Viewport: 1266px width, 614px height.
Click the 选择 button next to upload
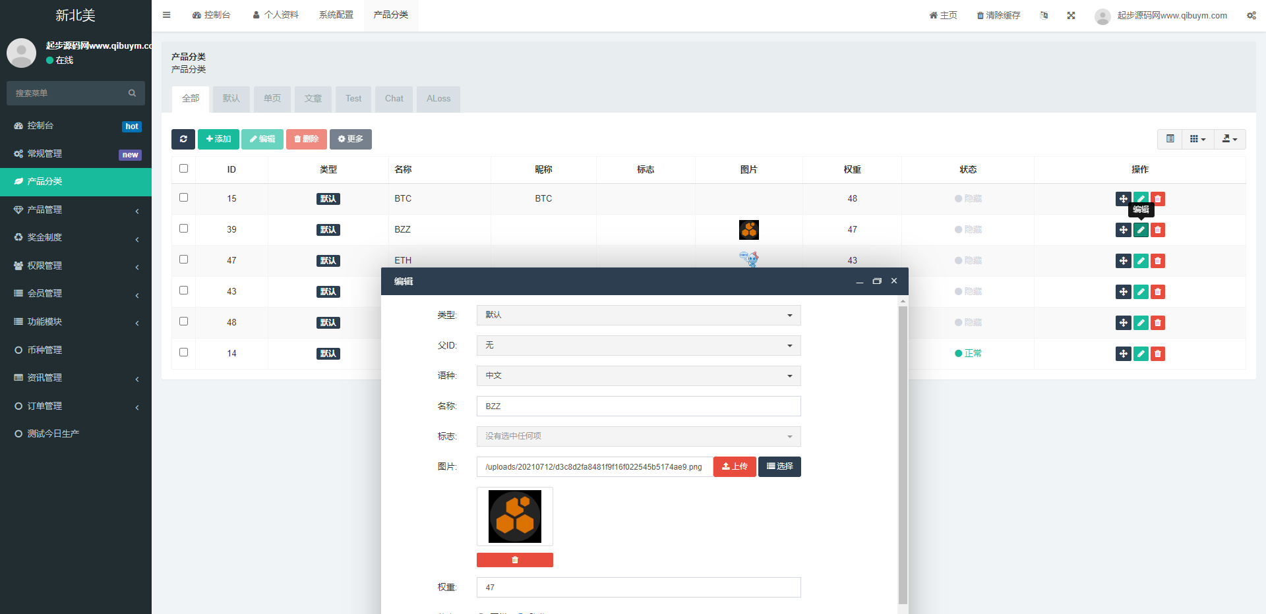coord(779,466)
